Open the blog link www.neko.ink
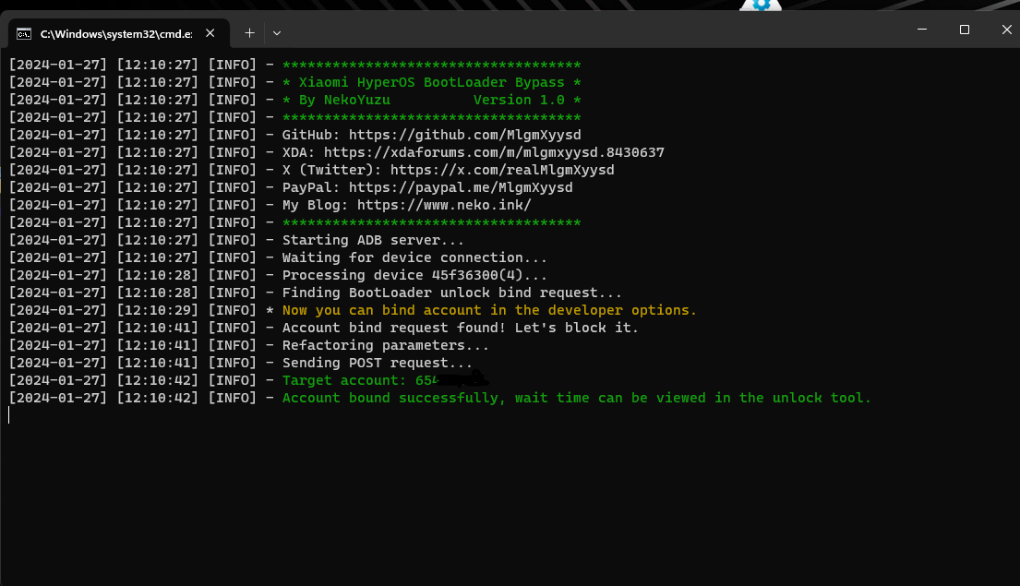 tap(444, 206)
